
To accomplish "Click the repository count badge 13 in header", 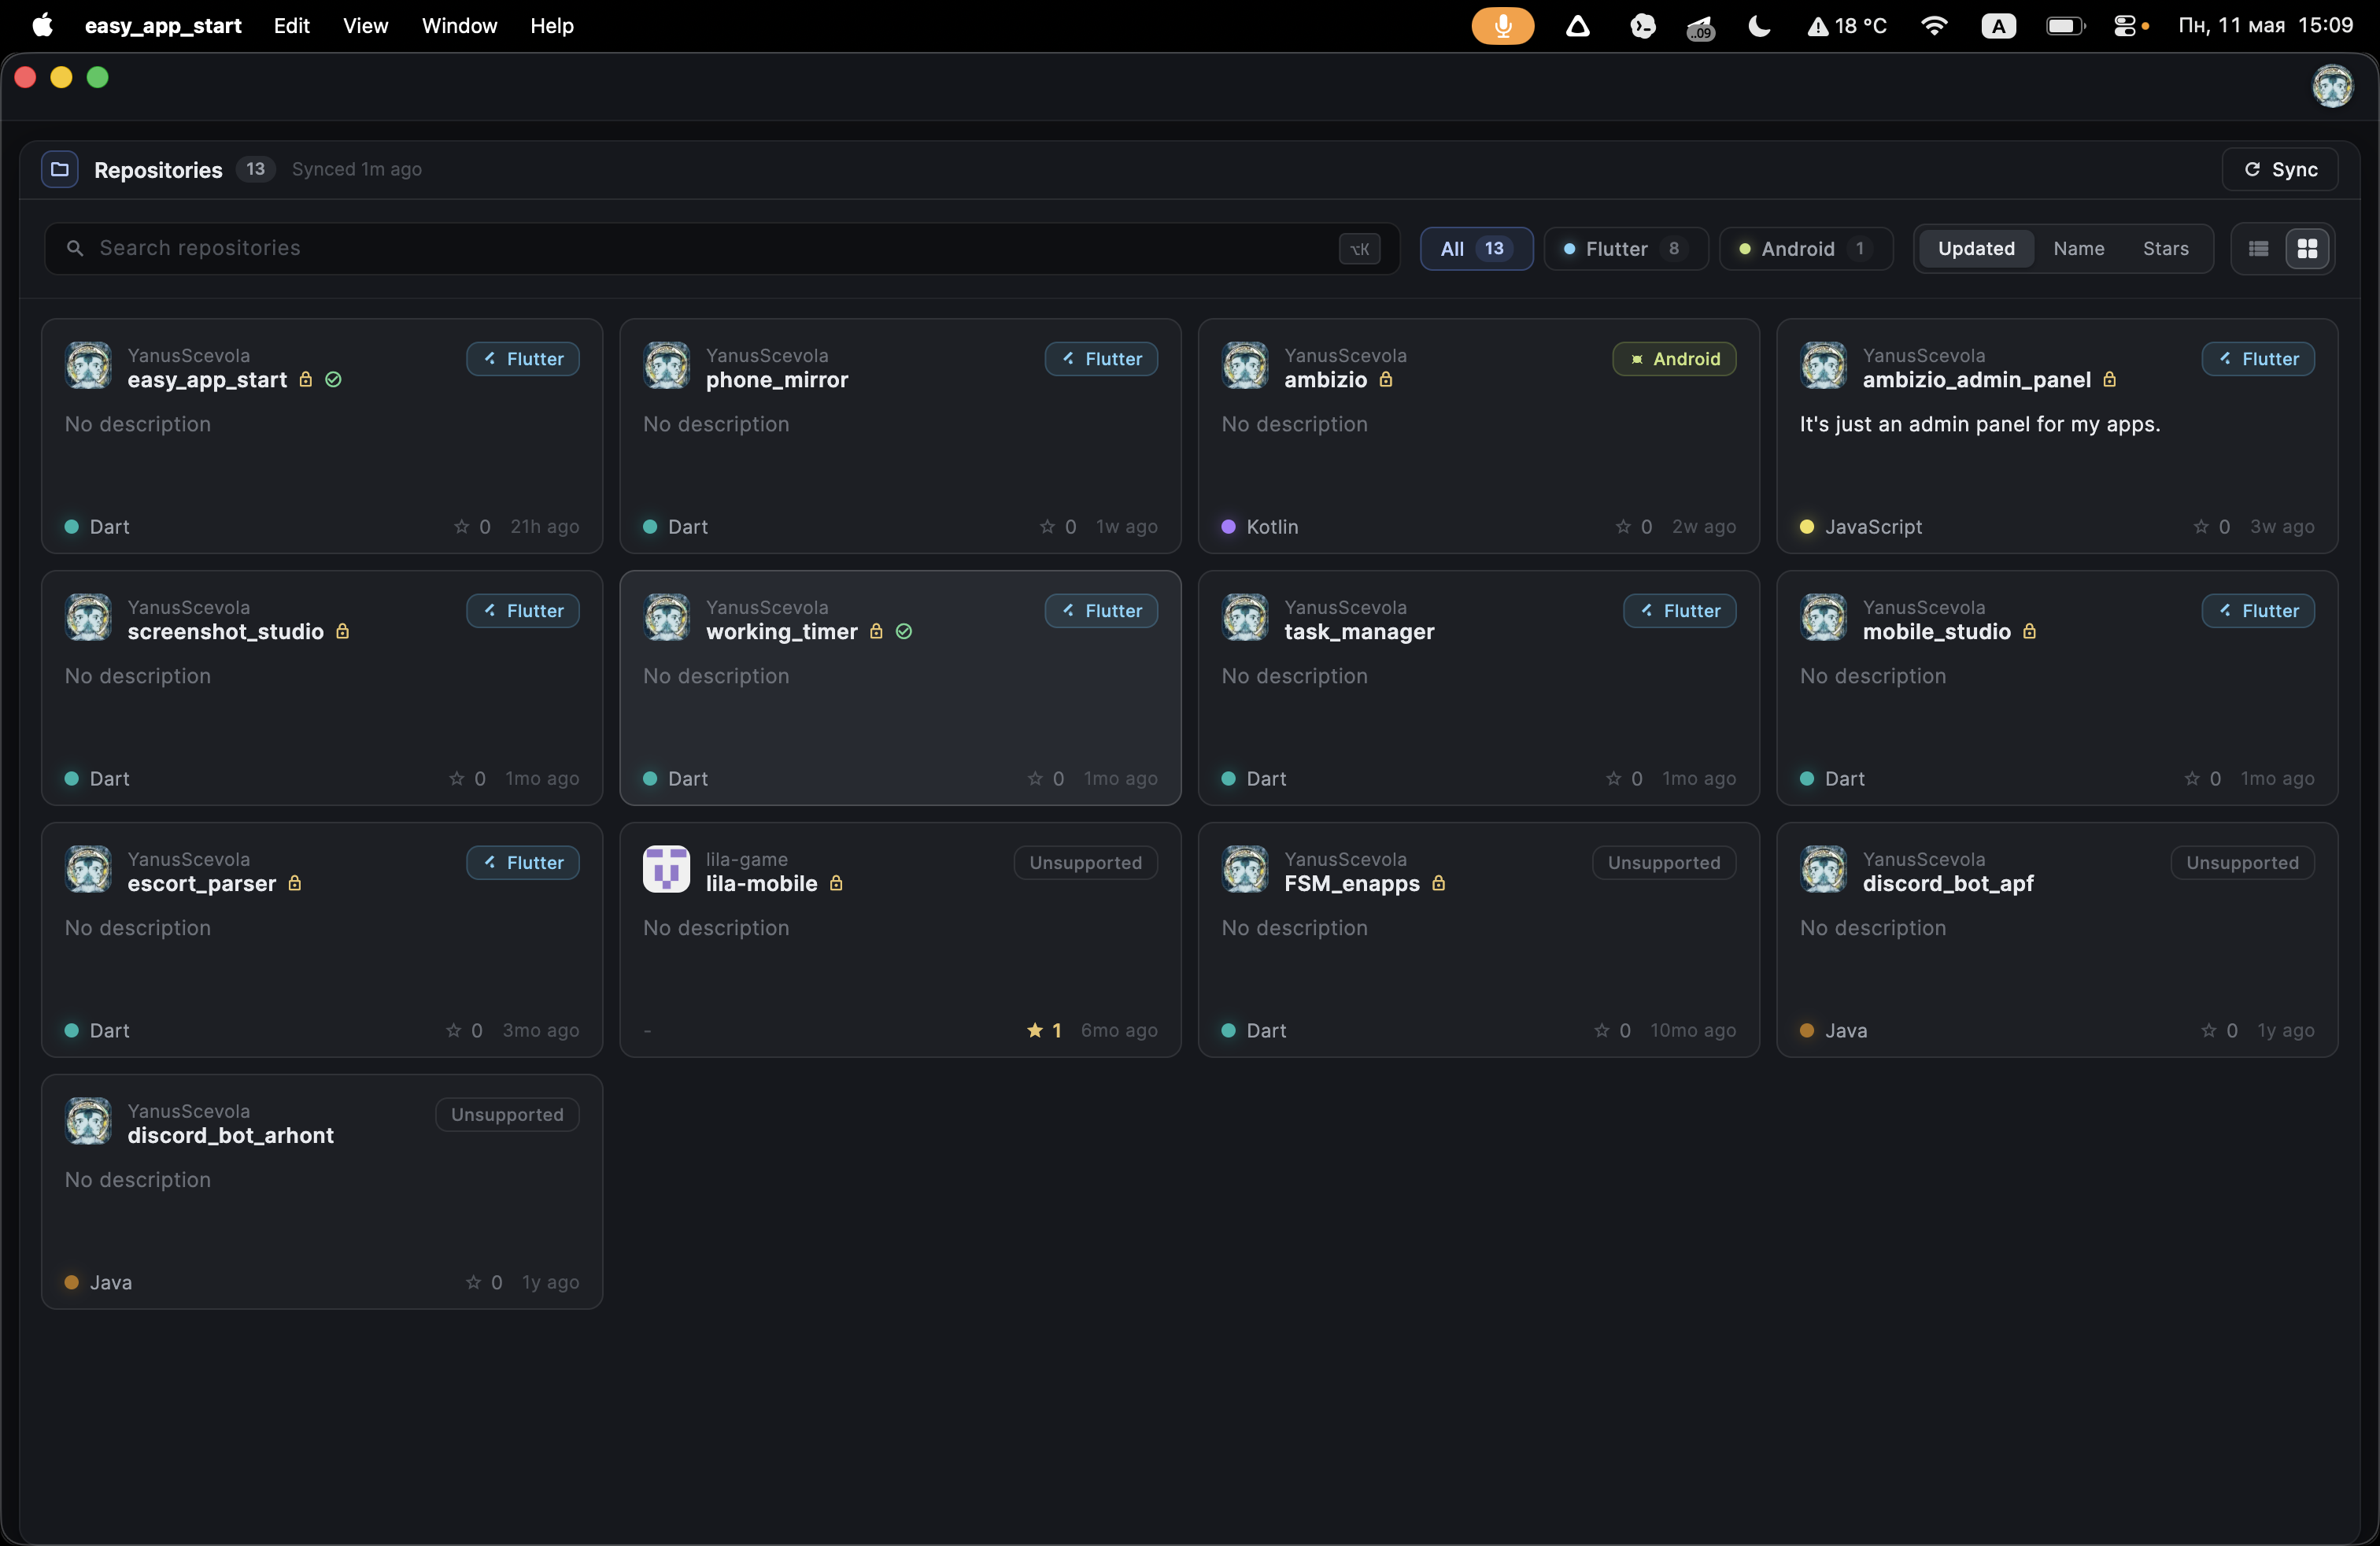I will tap(255, 169).
